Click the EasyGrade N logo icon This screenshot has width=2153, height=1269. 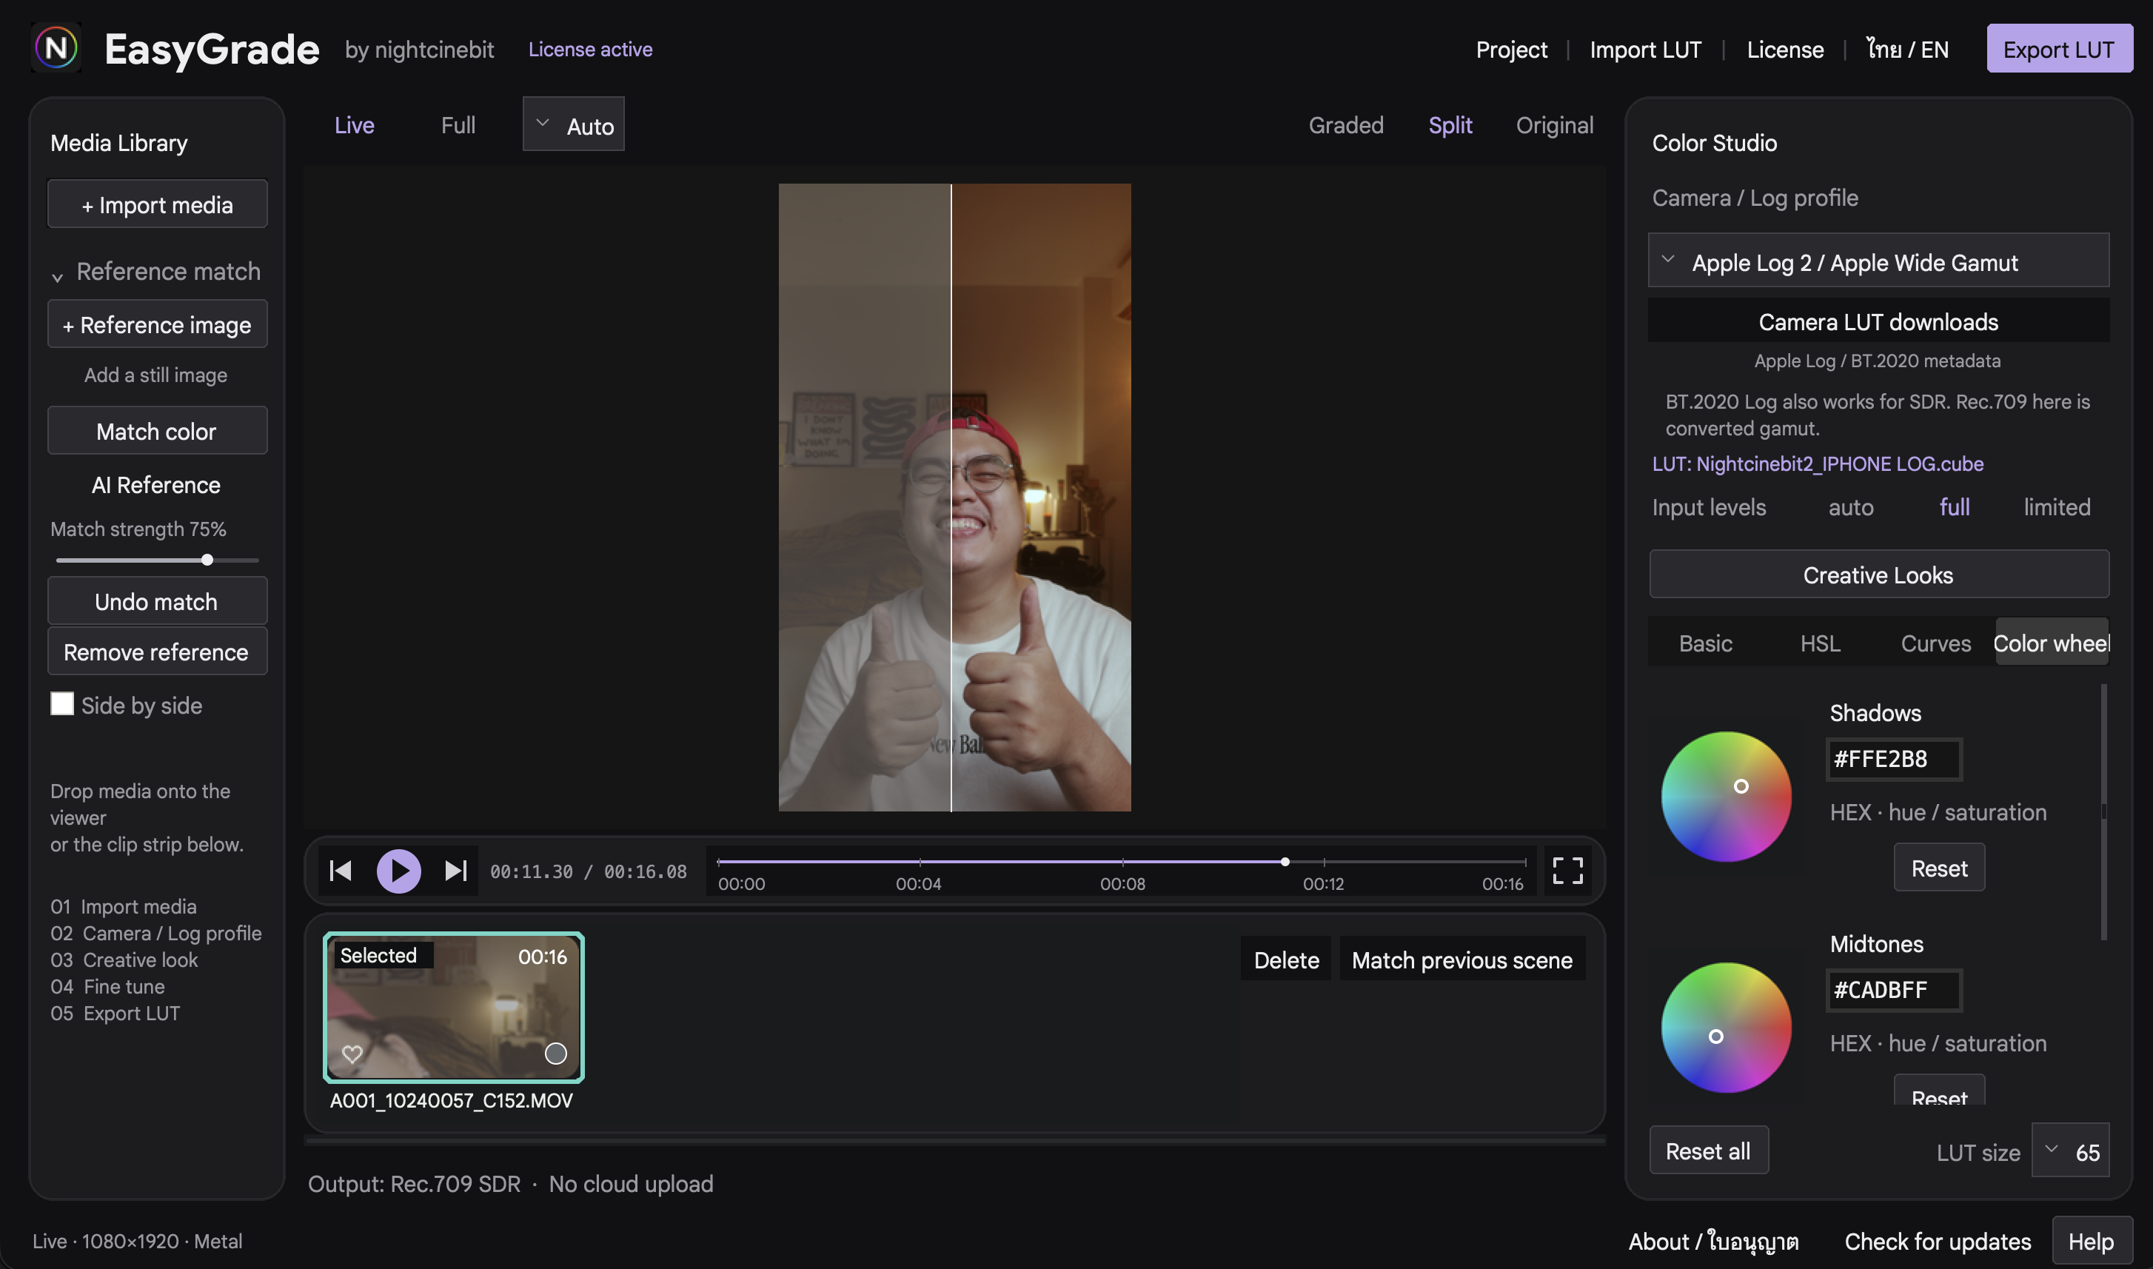(x=56, y=48)
